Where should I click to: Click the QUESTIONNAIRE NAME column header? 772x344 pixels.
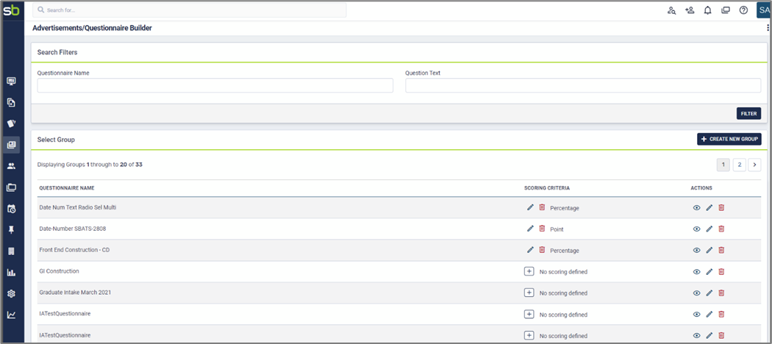pos(66,188)
